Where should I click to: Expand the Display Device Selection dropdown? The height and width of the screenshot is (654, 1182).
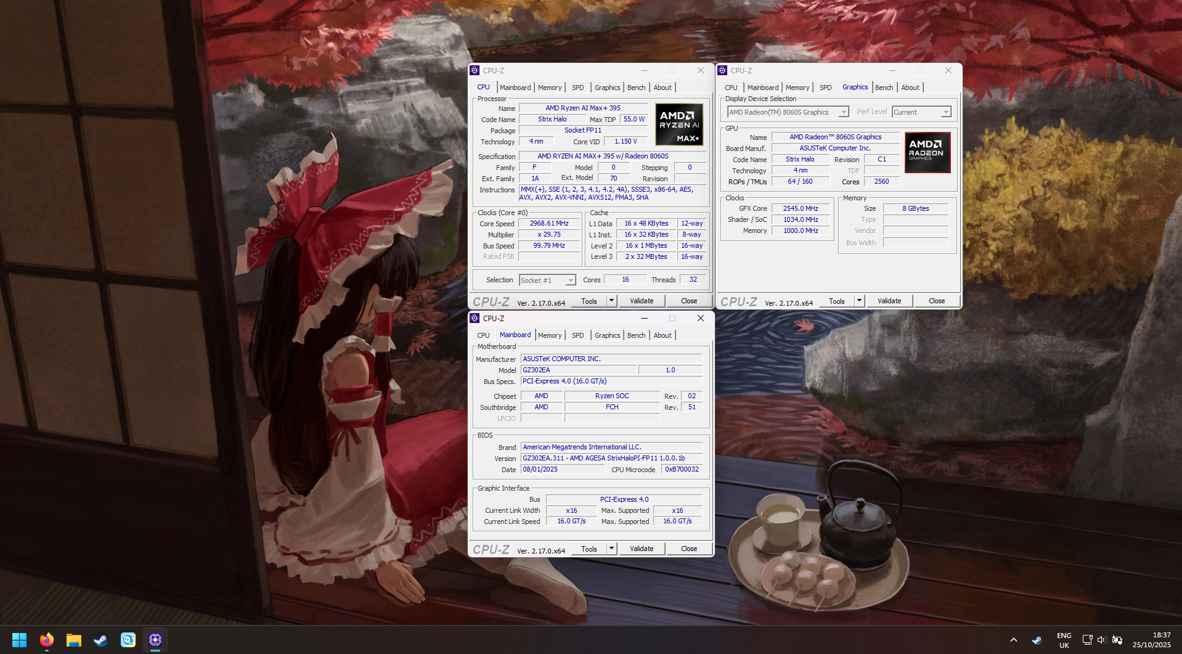click(x=844, y=112)
